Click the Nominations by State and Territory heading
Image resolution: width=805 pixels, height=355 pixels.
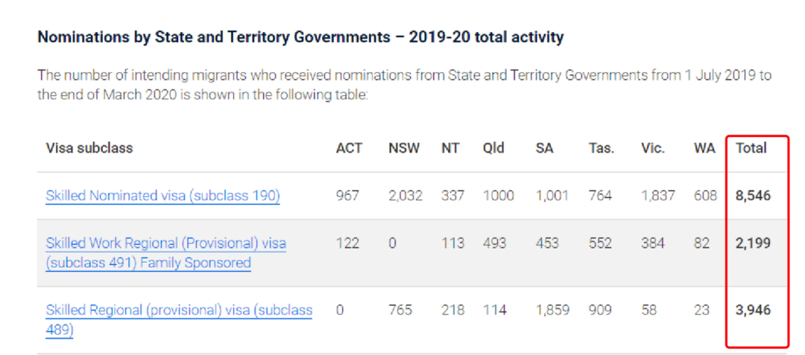tap(301, 37)
